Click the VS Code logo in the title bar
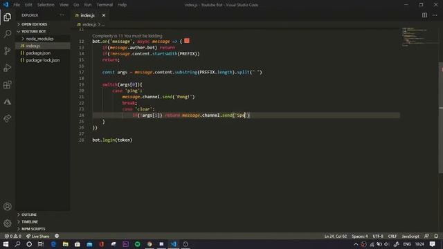This screenshot has width=443, height=249. (6, 5)
